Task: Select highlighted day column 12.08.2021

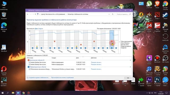Action: click(112, 40)
